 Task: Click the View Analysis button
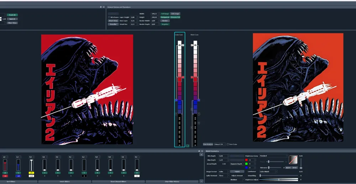pos(208,144)
